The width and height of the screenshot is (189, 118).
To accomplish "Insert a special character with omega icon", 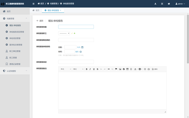I will pos(149,69).
